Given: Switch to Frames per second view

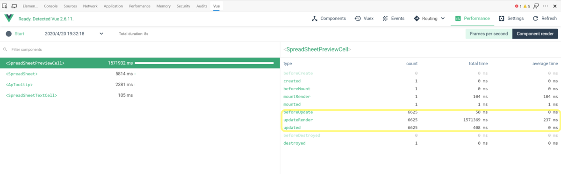Looking at the screenshot, I should tap(489, 33).
